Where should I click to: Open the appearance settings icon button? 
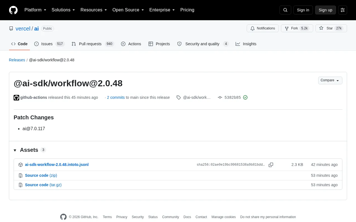[x=343, y=10]
